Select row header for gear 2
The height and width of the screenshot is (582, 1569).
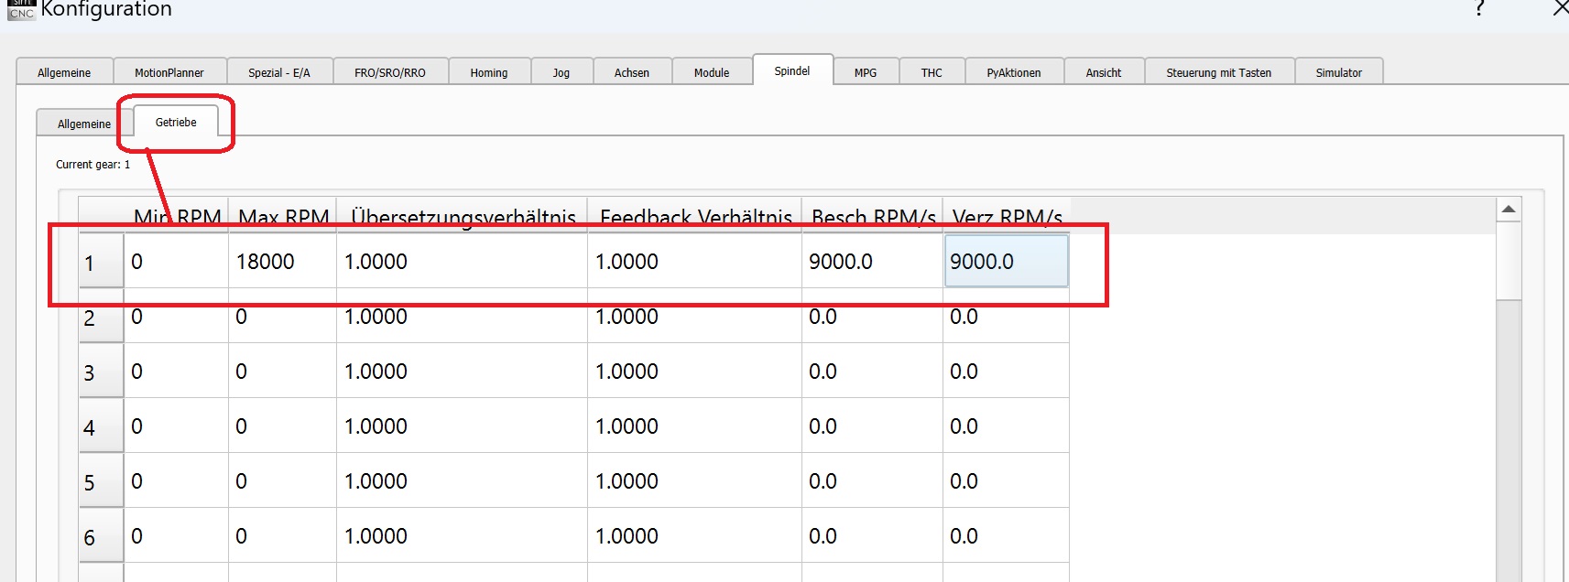100,318
